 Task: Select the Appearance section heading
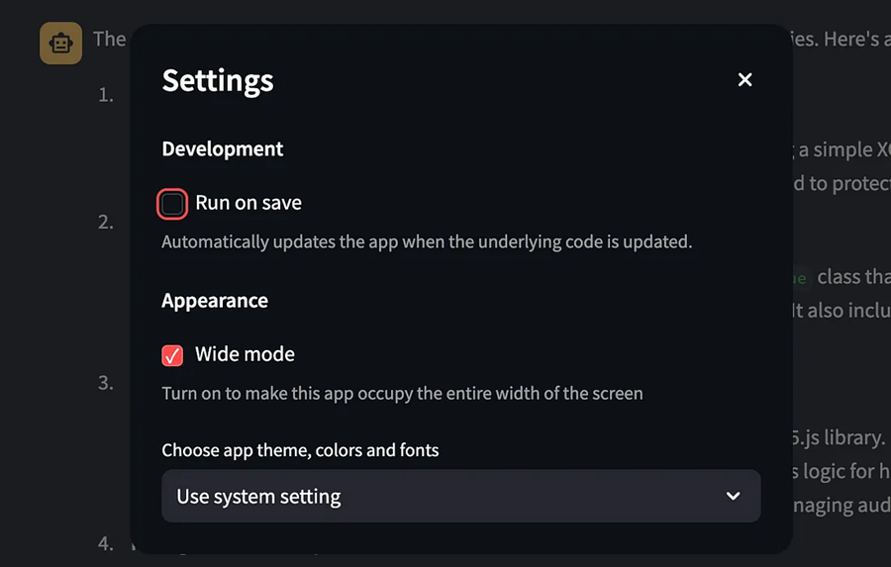[215, 301]
